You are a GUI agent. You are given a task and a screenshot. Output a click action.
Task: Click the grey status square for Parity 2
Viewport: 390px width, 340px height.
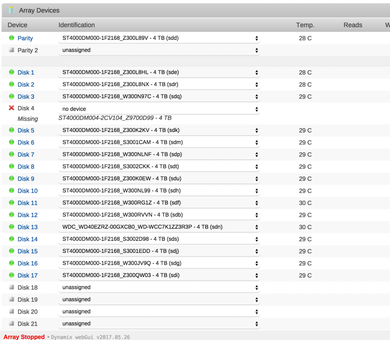pos(11,50)
